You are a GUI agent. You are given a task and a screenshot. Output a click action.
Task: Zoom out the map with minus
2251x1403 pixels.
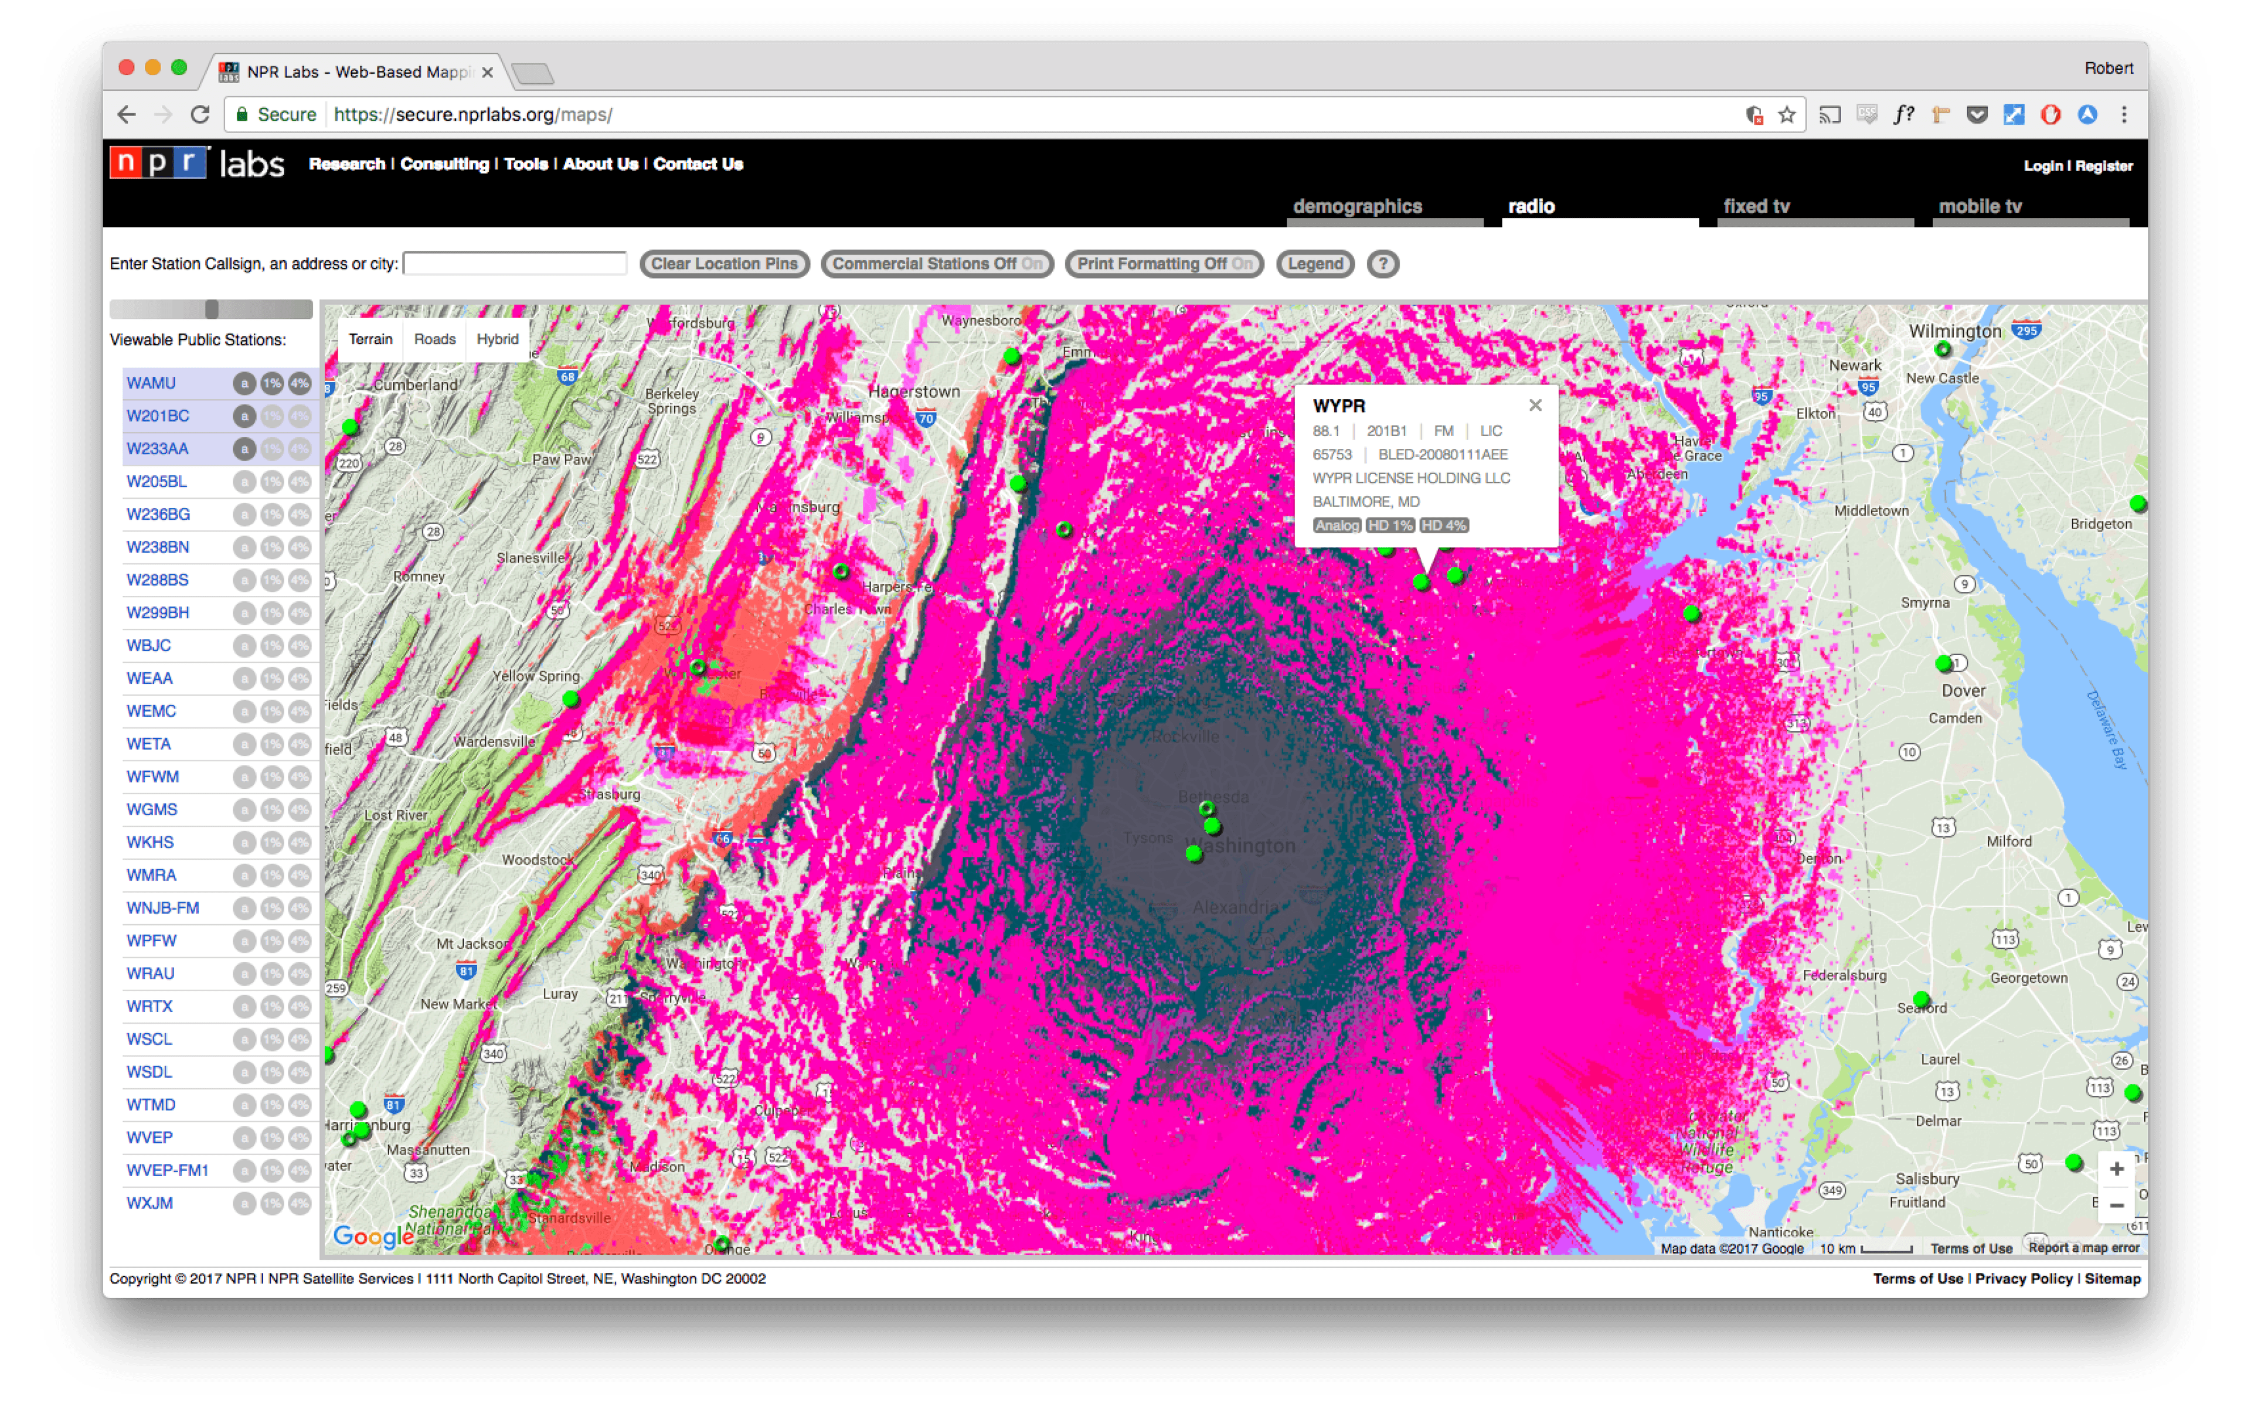[2116, 1204]
